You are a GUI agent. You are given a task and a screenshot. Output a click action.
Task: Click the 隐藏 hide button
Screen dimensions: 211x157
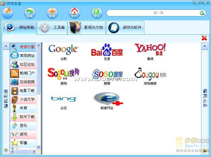(30, 13)
